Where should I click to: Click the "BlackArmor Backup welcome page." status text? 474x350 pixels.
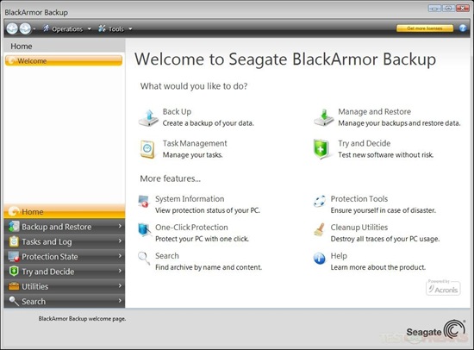(82, 319)
